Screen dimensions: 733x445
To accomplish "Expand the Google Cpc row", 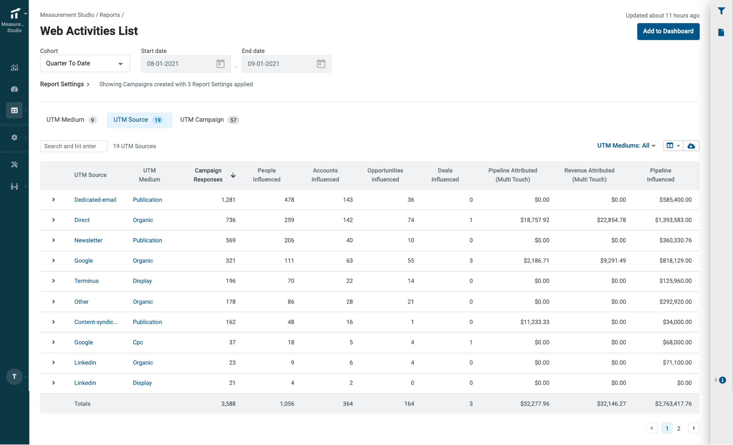I will (x=54, y=342).
